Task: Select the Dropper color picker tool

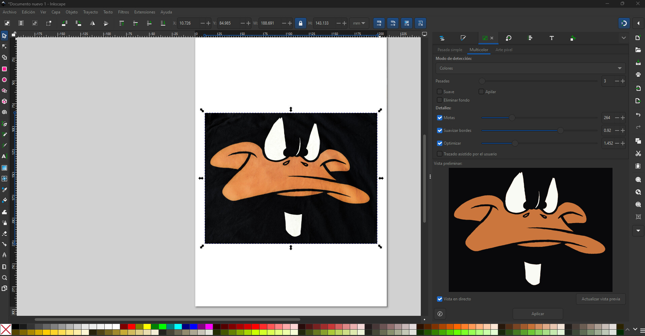Action: click(x=4, y=189)
